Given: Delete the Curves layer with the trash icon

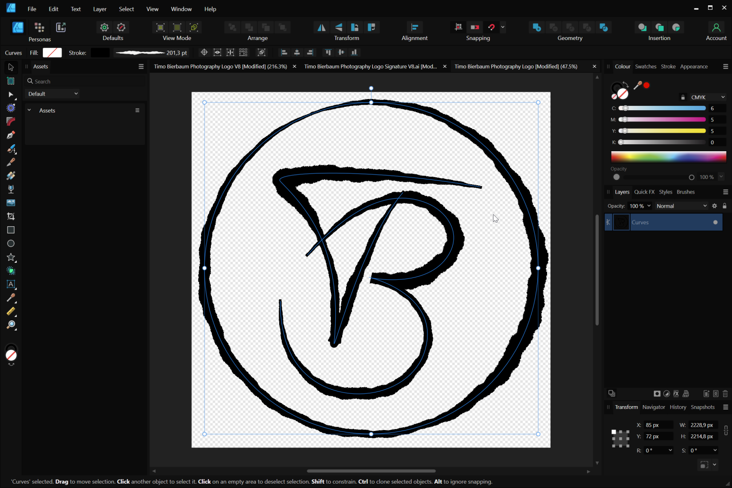Looking at the screenshot, I should click(725, 393).
